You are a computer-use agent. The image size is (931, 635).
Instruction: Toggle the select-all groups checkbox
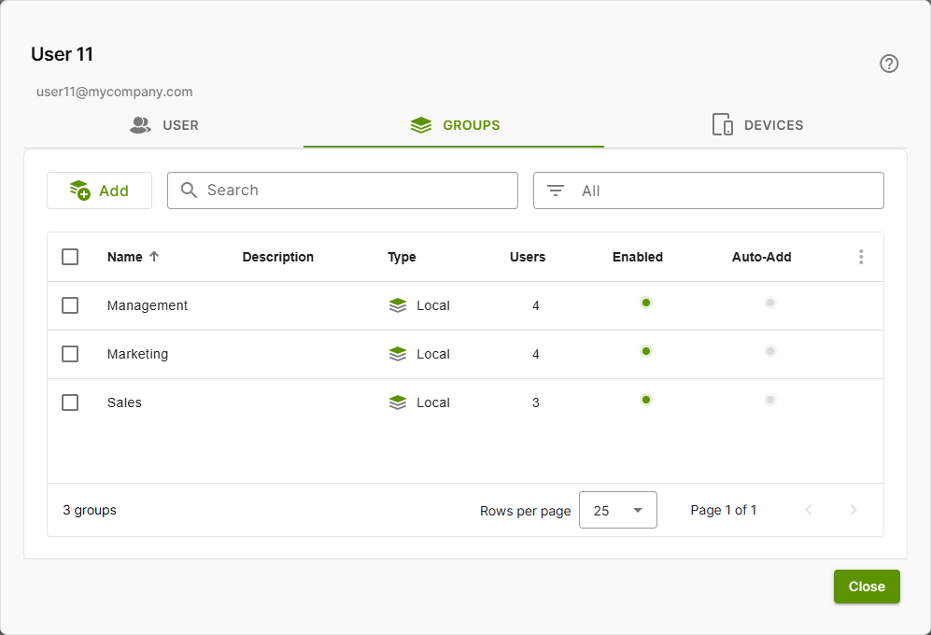point(70,257)
